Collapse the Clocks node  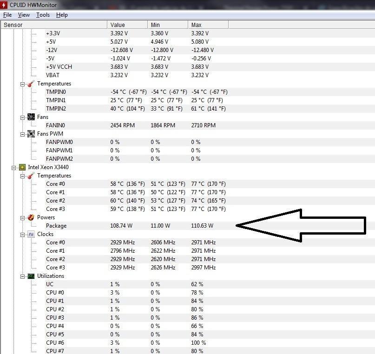(22, 235)
